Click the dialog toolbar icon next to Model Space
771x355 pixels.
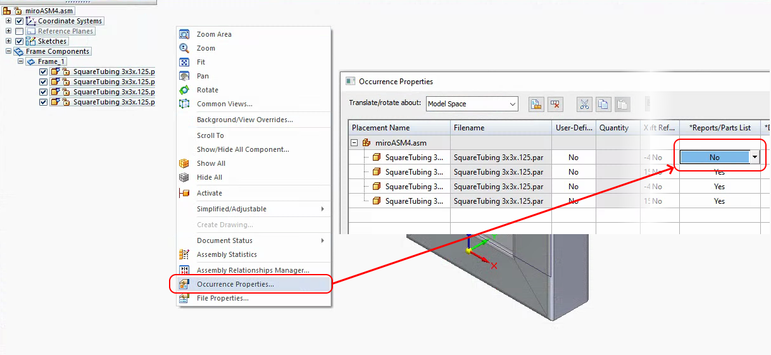pos(536,104)
